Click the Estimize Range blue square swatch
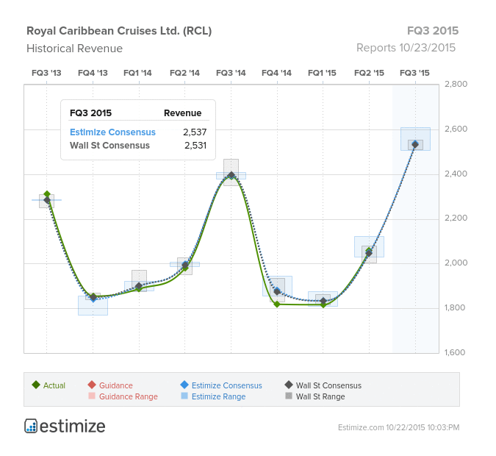This screenshot has width=496, height=456. click(x=184, y=396)
